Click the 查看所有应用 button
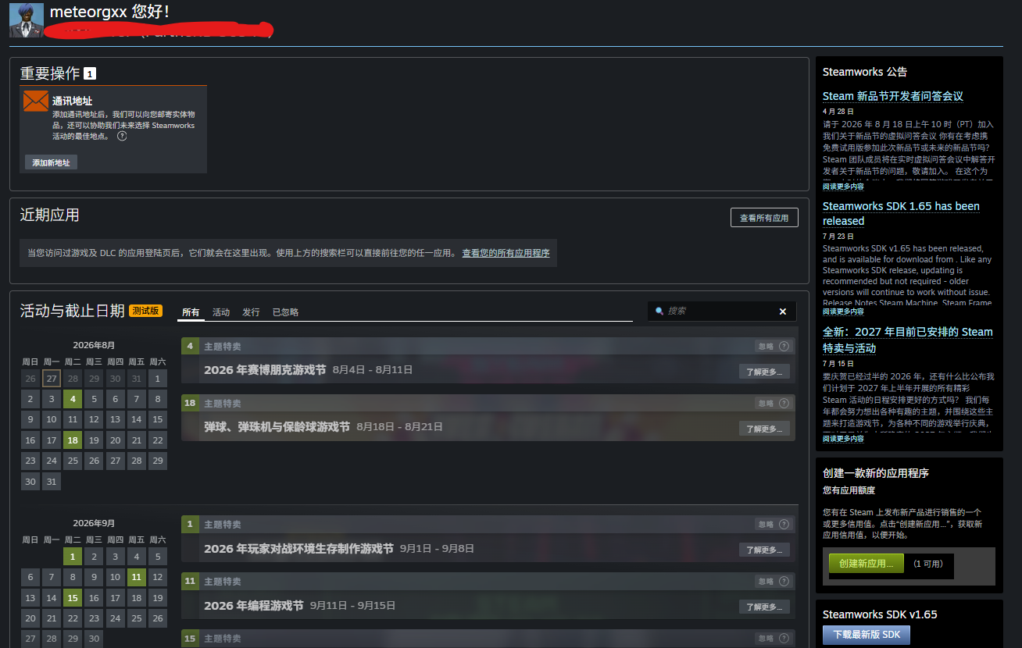The height and width of the screenshot is (648, 1022). [x=764, y=218]
